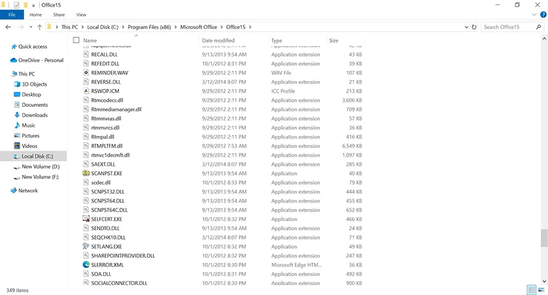
Task: Click the REMINDER.WAV audio file icon
Action: pyautogui.click(x=86, y=73)
